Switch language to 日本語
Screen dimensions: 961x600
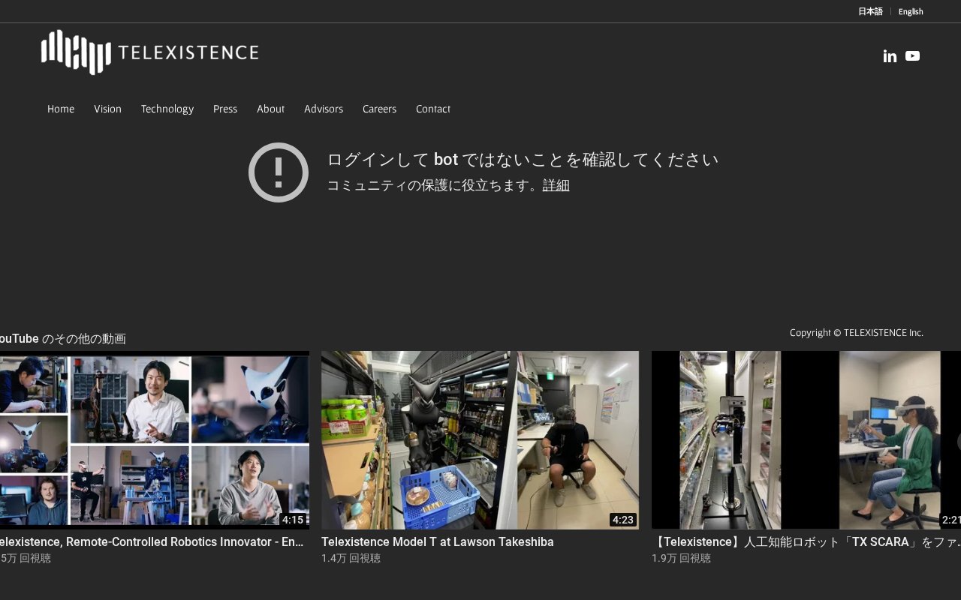(870, 11)
